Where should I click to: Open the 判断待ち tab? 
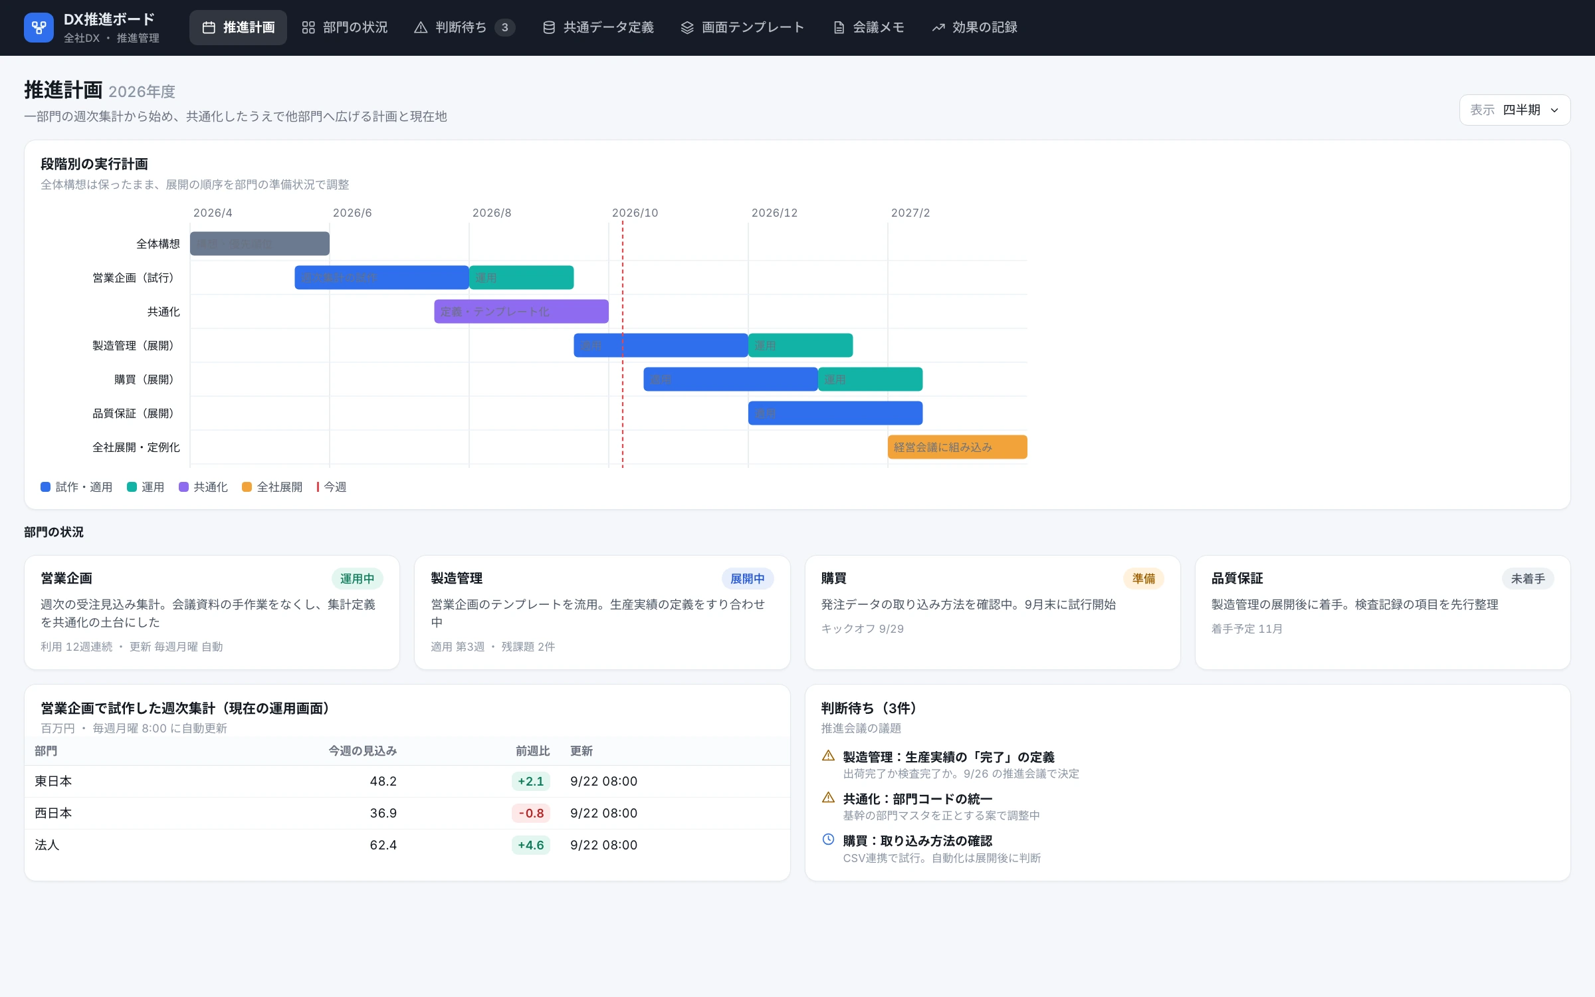[464, 27]
